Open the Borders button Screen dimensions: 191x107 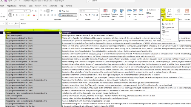click(23, 15)
